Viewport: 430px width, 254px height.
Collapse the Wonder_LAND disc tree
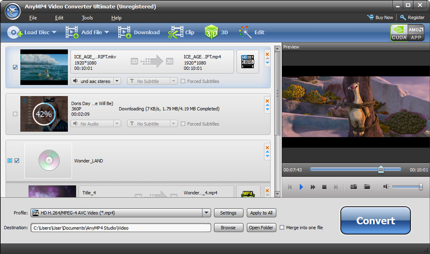(10, 161)
